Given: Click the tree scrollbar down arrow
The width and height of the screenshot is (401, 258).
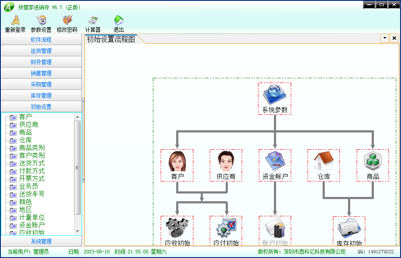Looking at the screenshot, I should (78, 231).
